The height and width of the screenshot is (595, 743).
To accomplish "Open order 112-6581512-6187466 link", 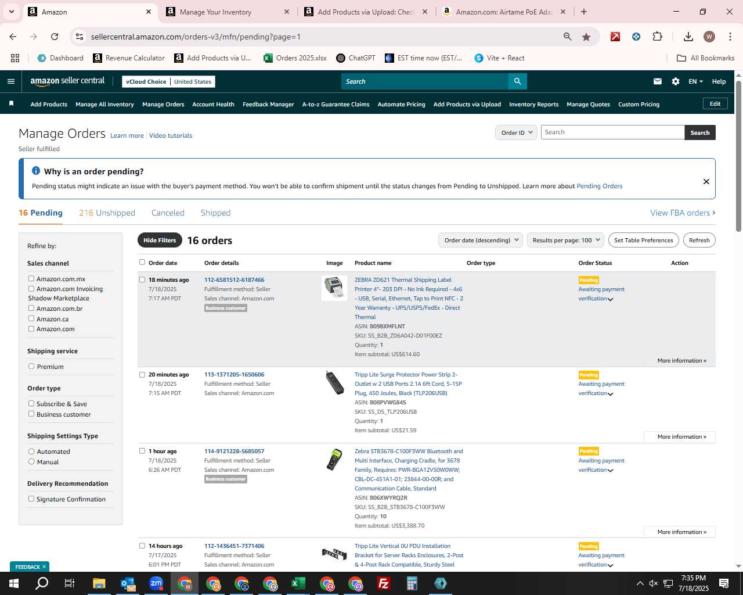I will pos(234,279).
